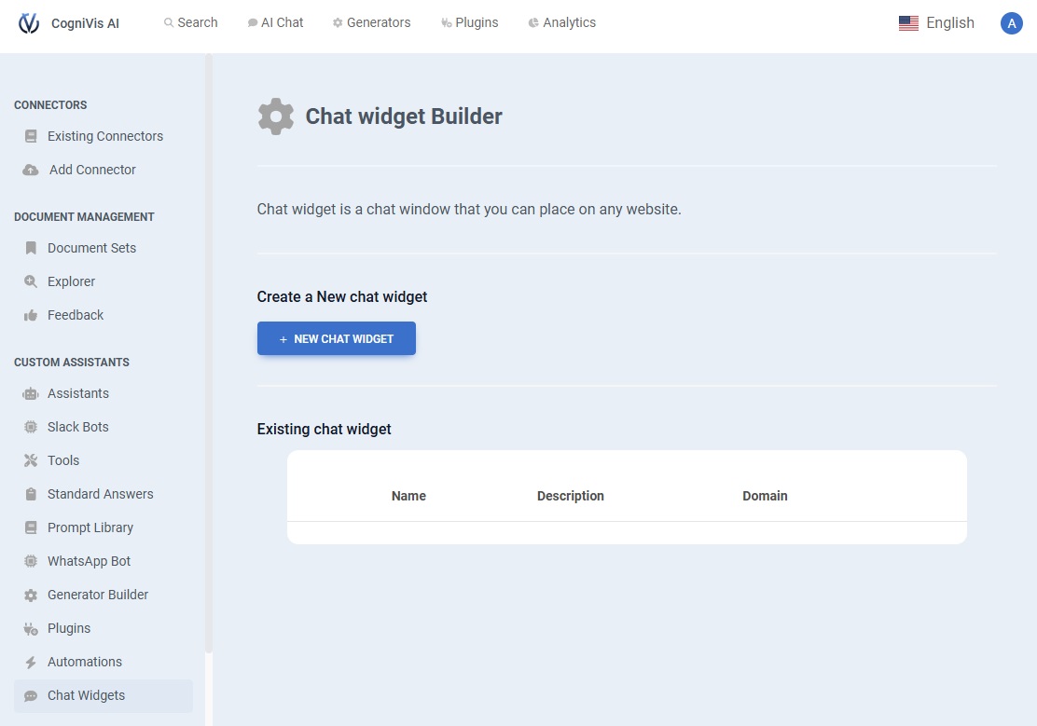Click the Name column header
Image resolution: width=1037 pixels, height=726 pixels.
tap(408, 496)
